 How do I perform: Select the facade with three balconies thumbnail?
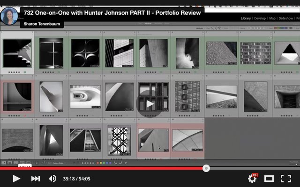pos(187,97)
